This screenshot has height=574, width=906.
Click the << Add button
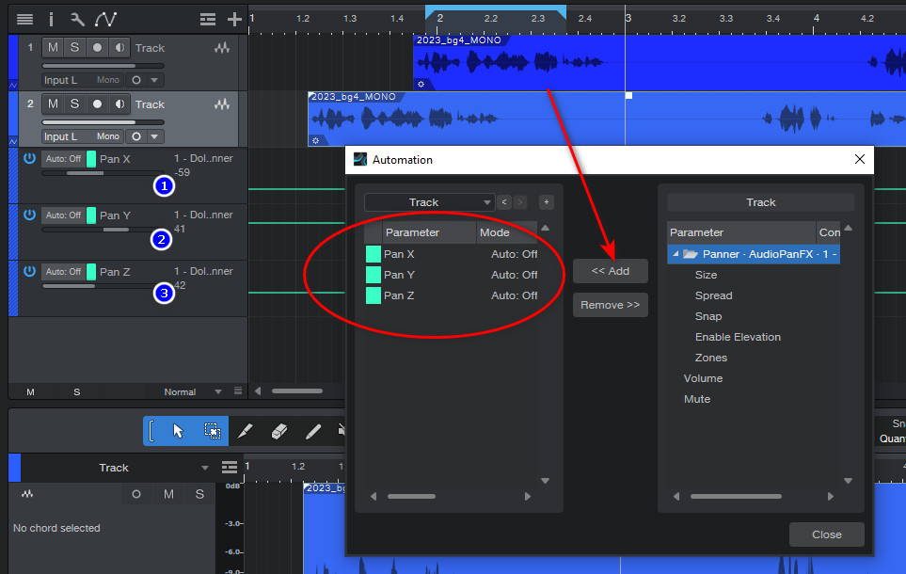pyautogui.click(x=611, y=271)
